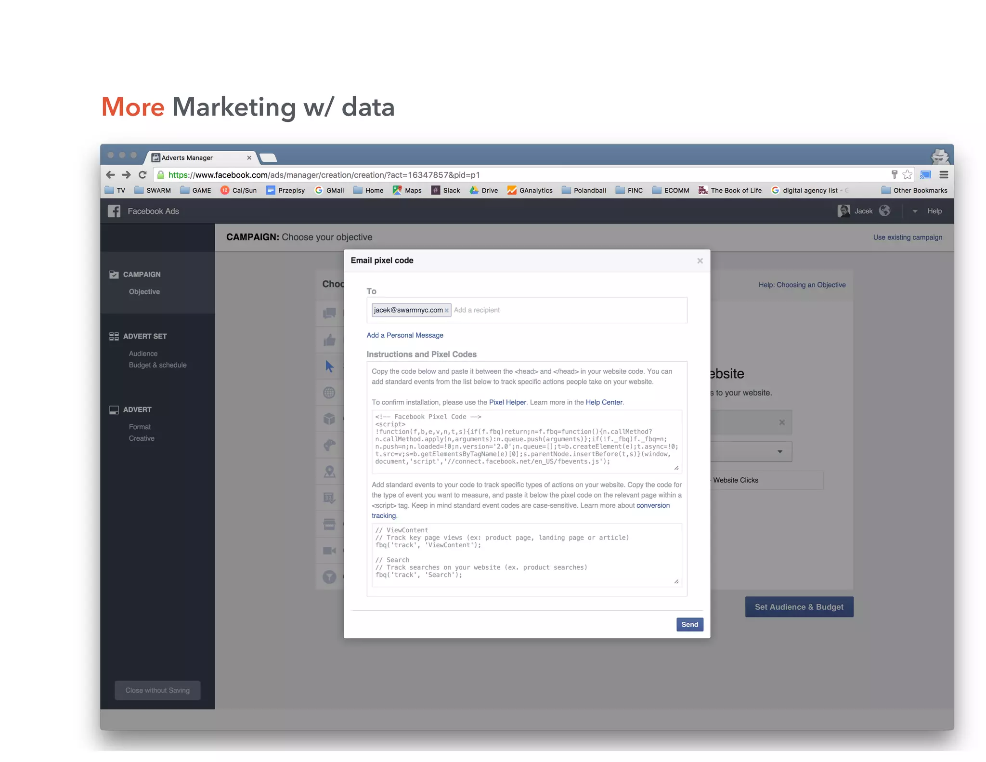
Task: Open the SWARM bookmarks folder
Action: pos(153,190)
